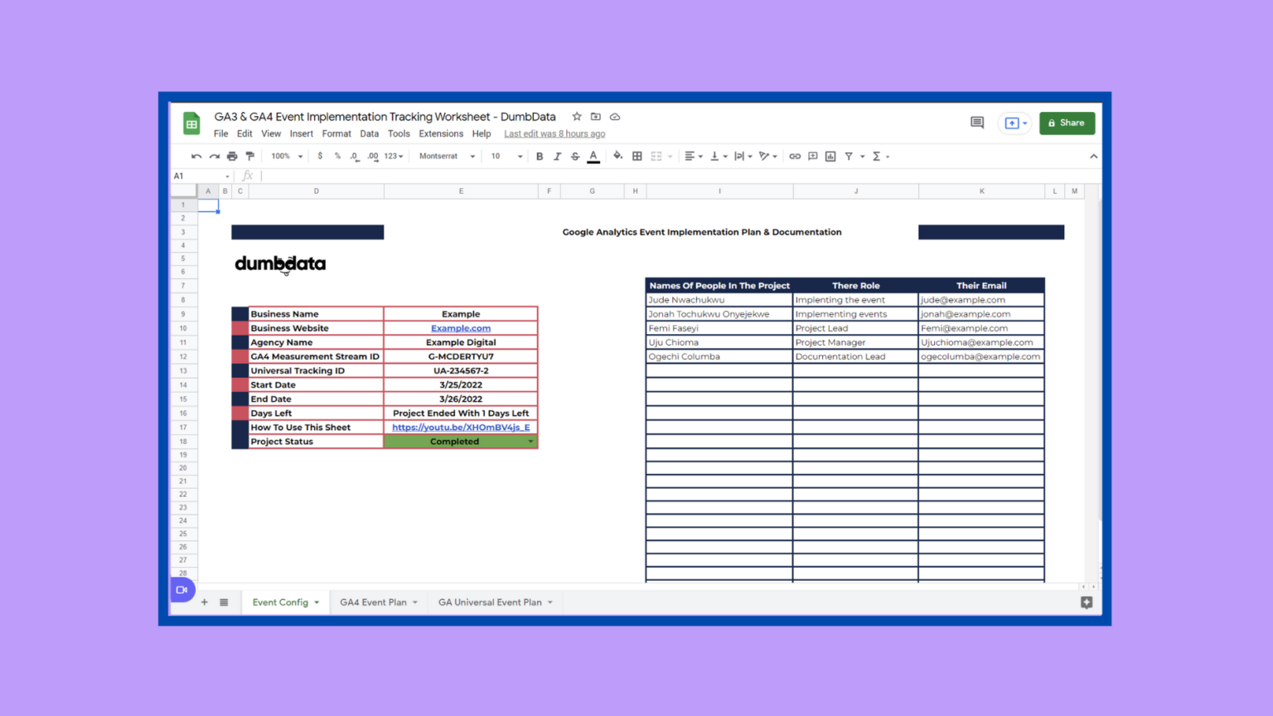
Task: Click the Insert link icon
Action: click(x=795, y=156)
